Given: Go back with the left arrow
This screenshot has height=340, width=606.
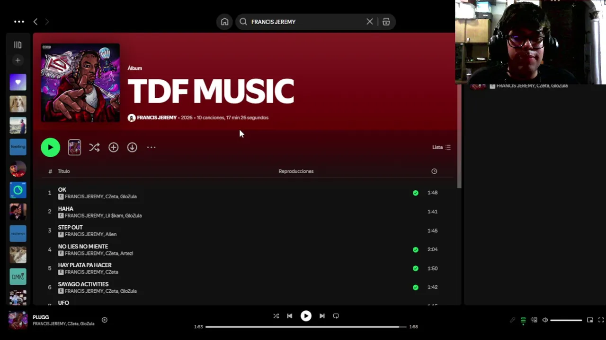Looking at the screenshot, I should (36, 22).
